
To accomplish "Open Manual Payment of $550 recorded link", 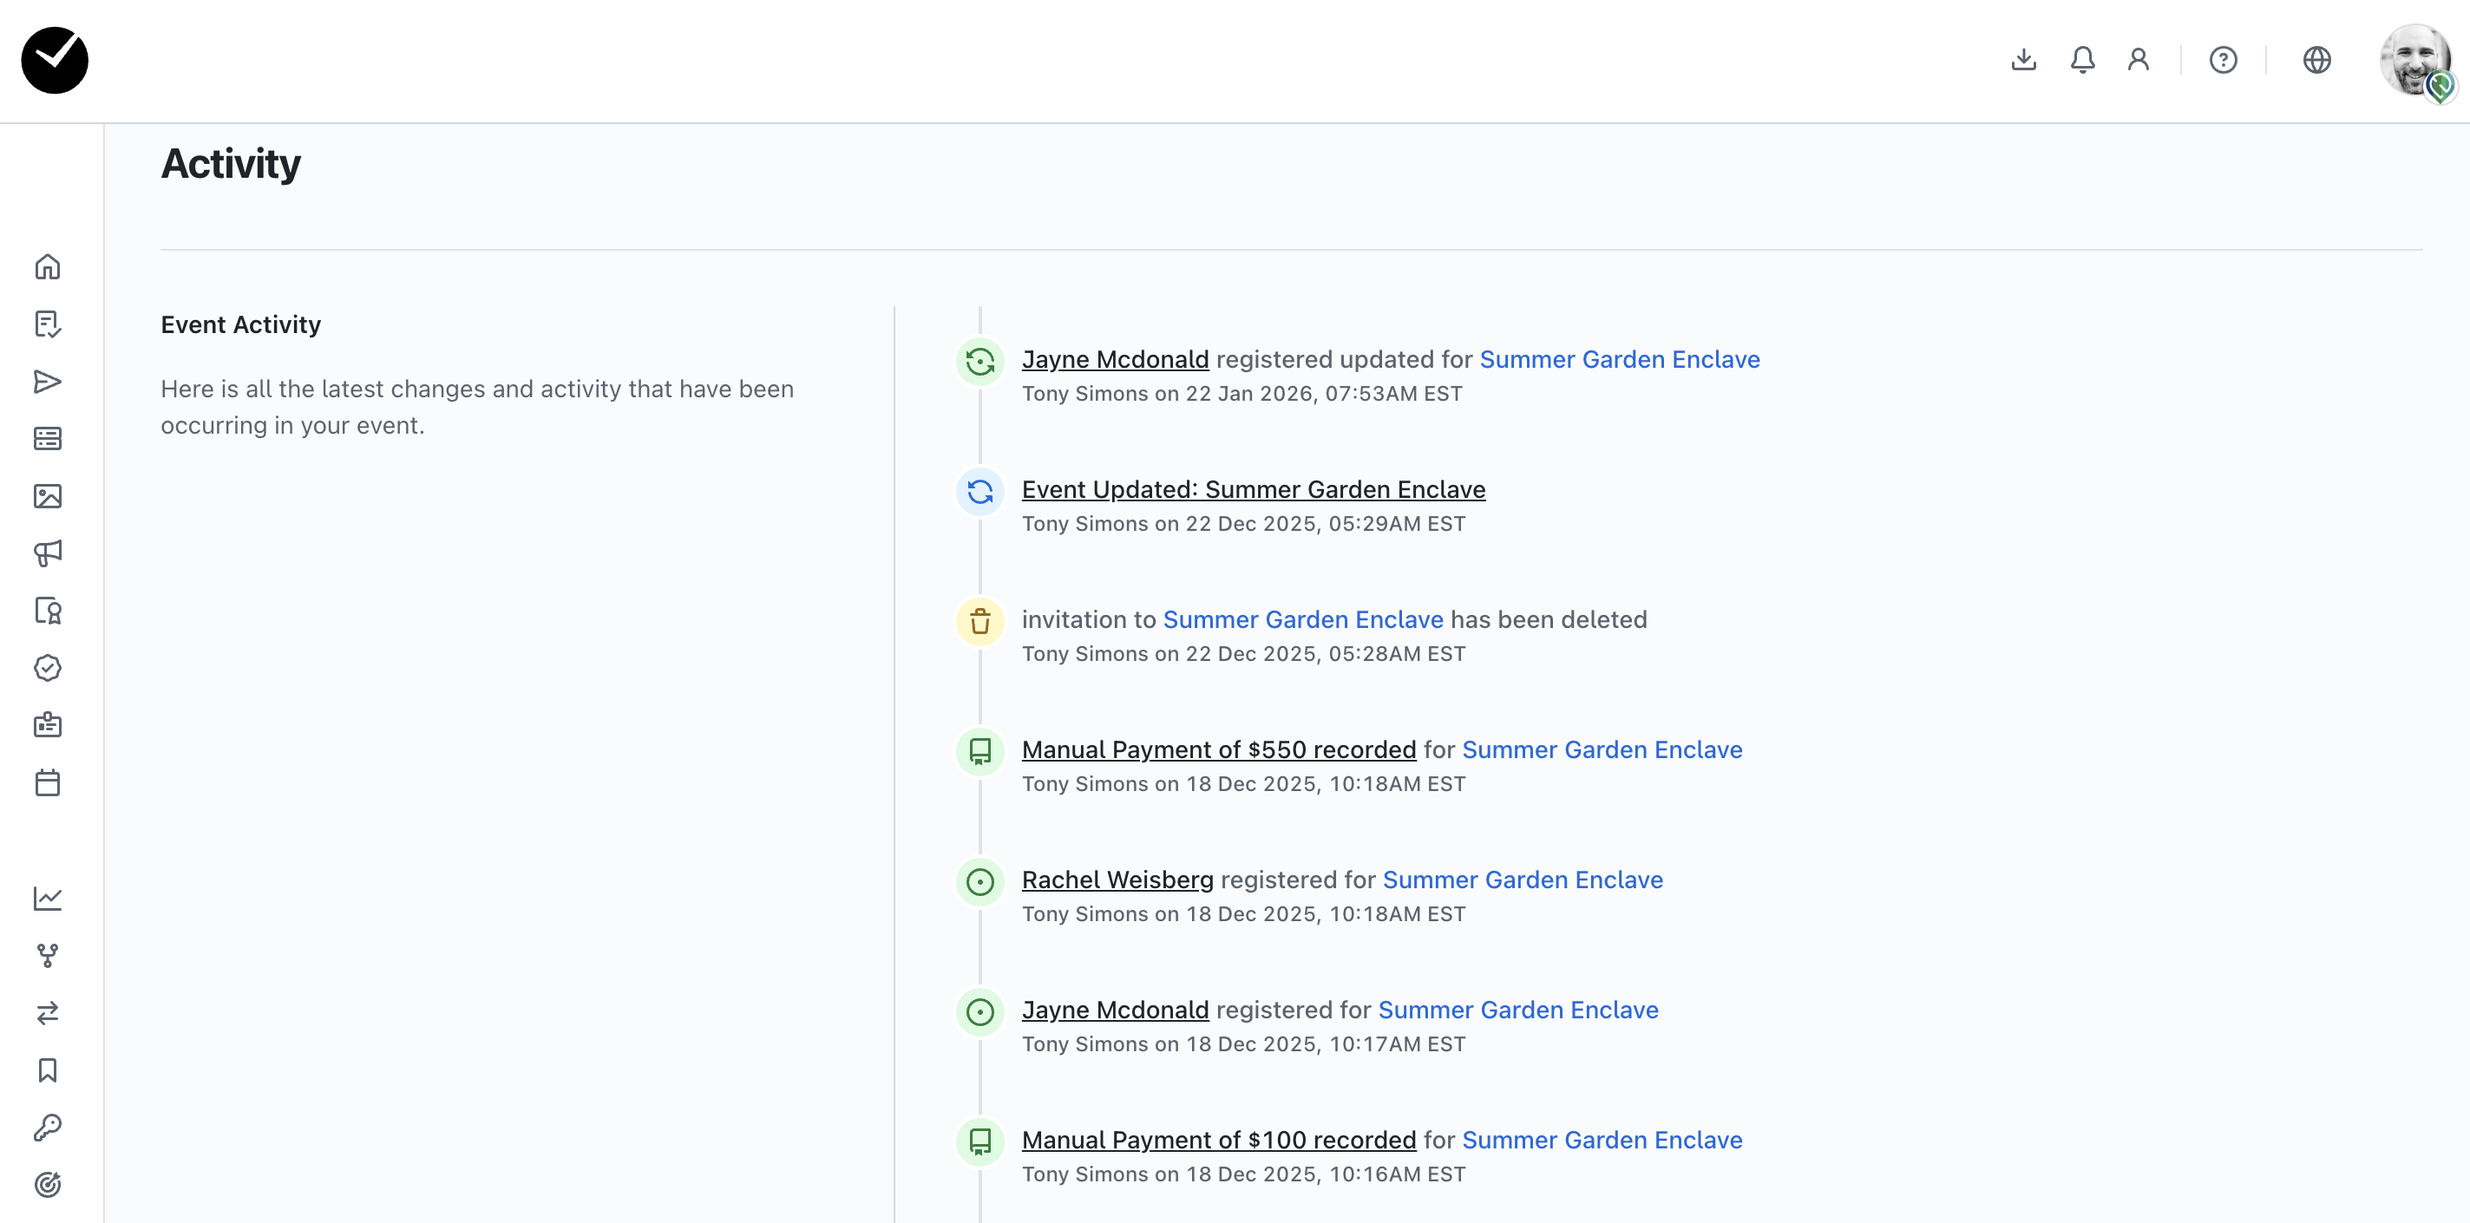I will click(x=1218, y=749).
